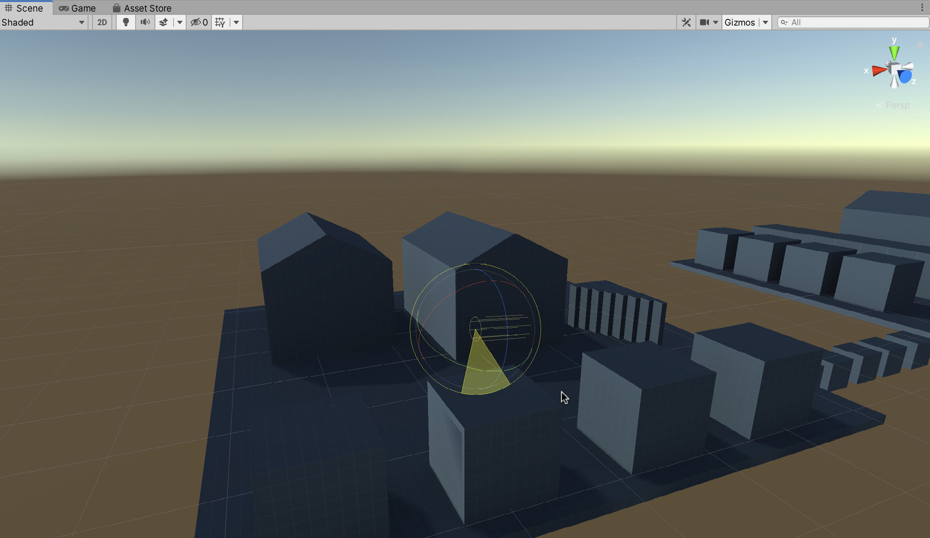This screenshot has width=930, height=538.
Task: Click the red X axis cone on the gizmo
Action: tap(879, 70)
